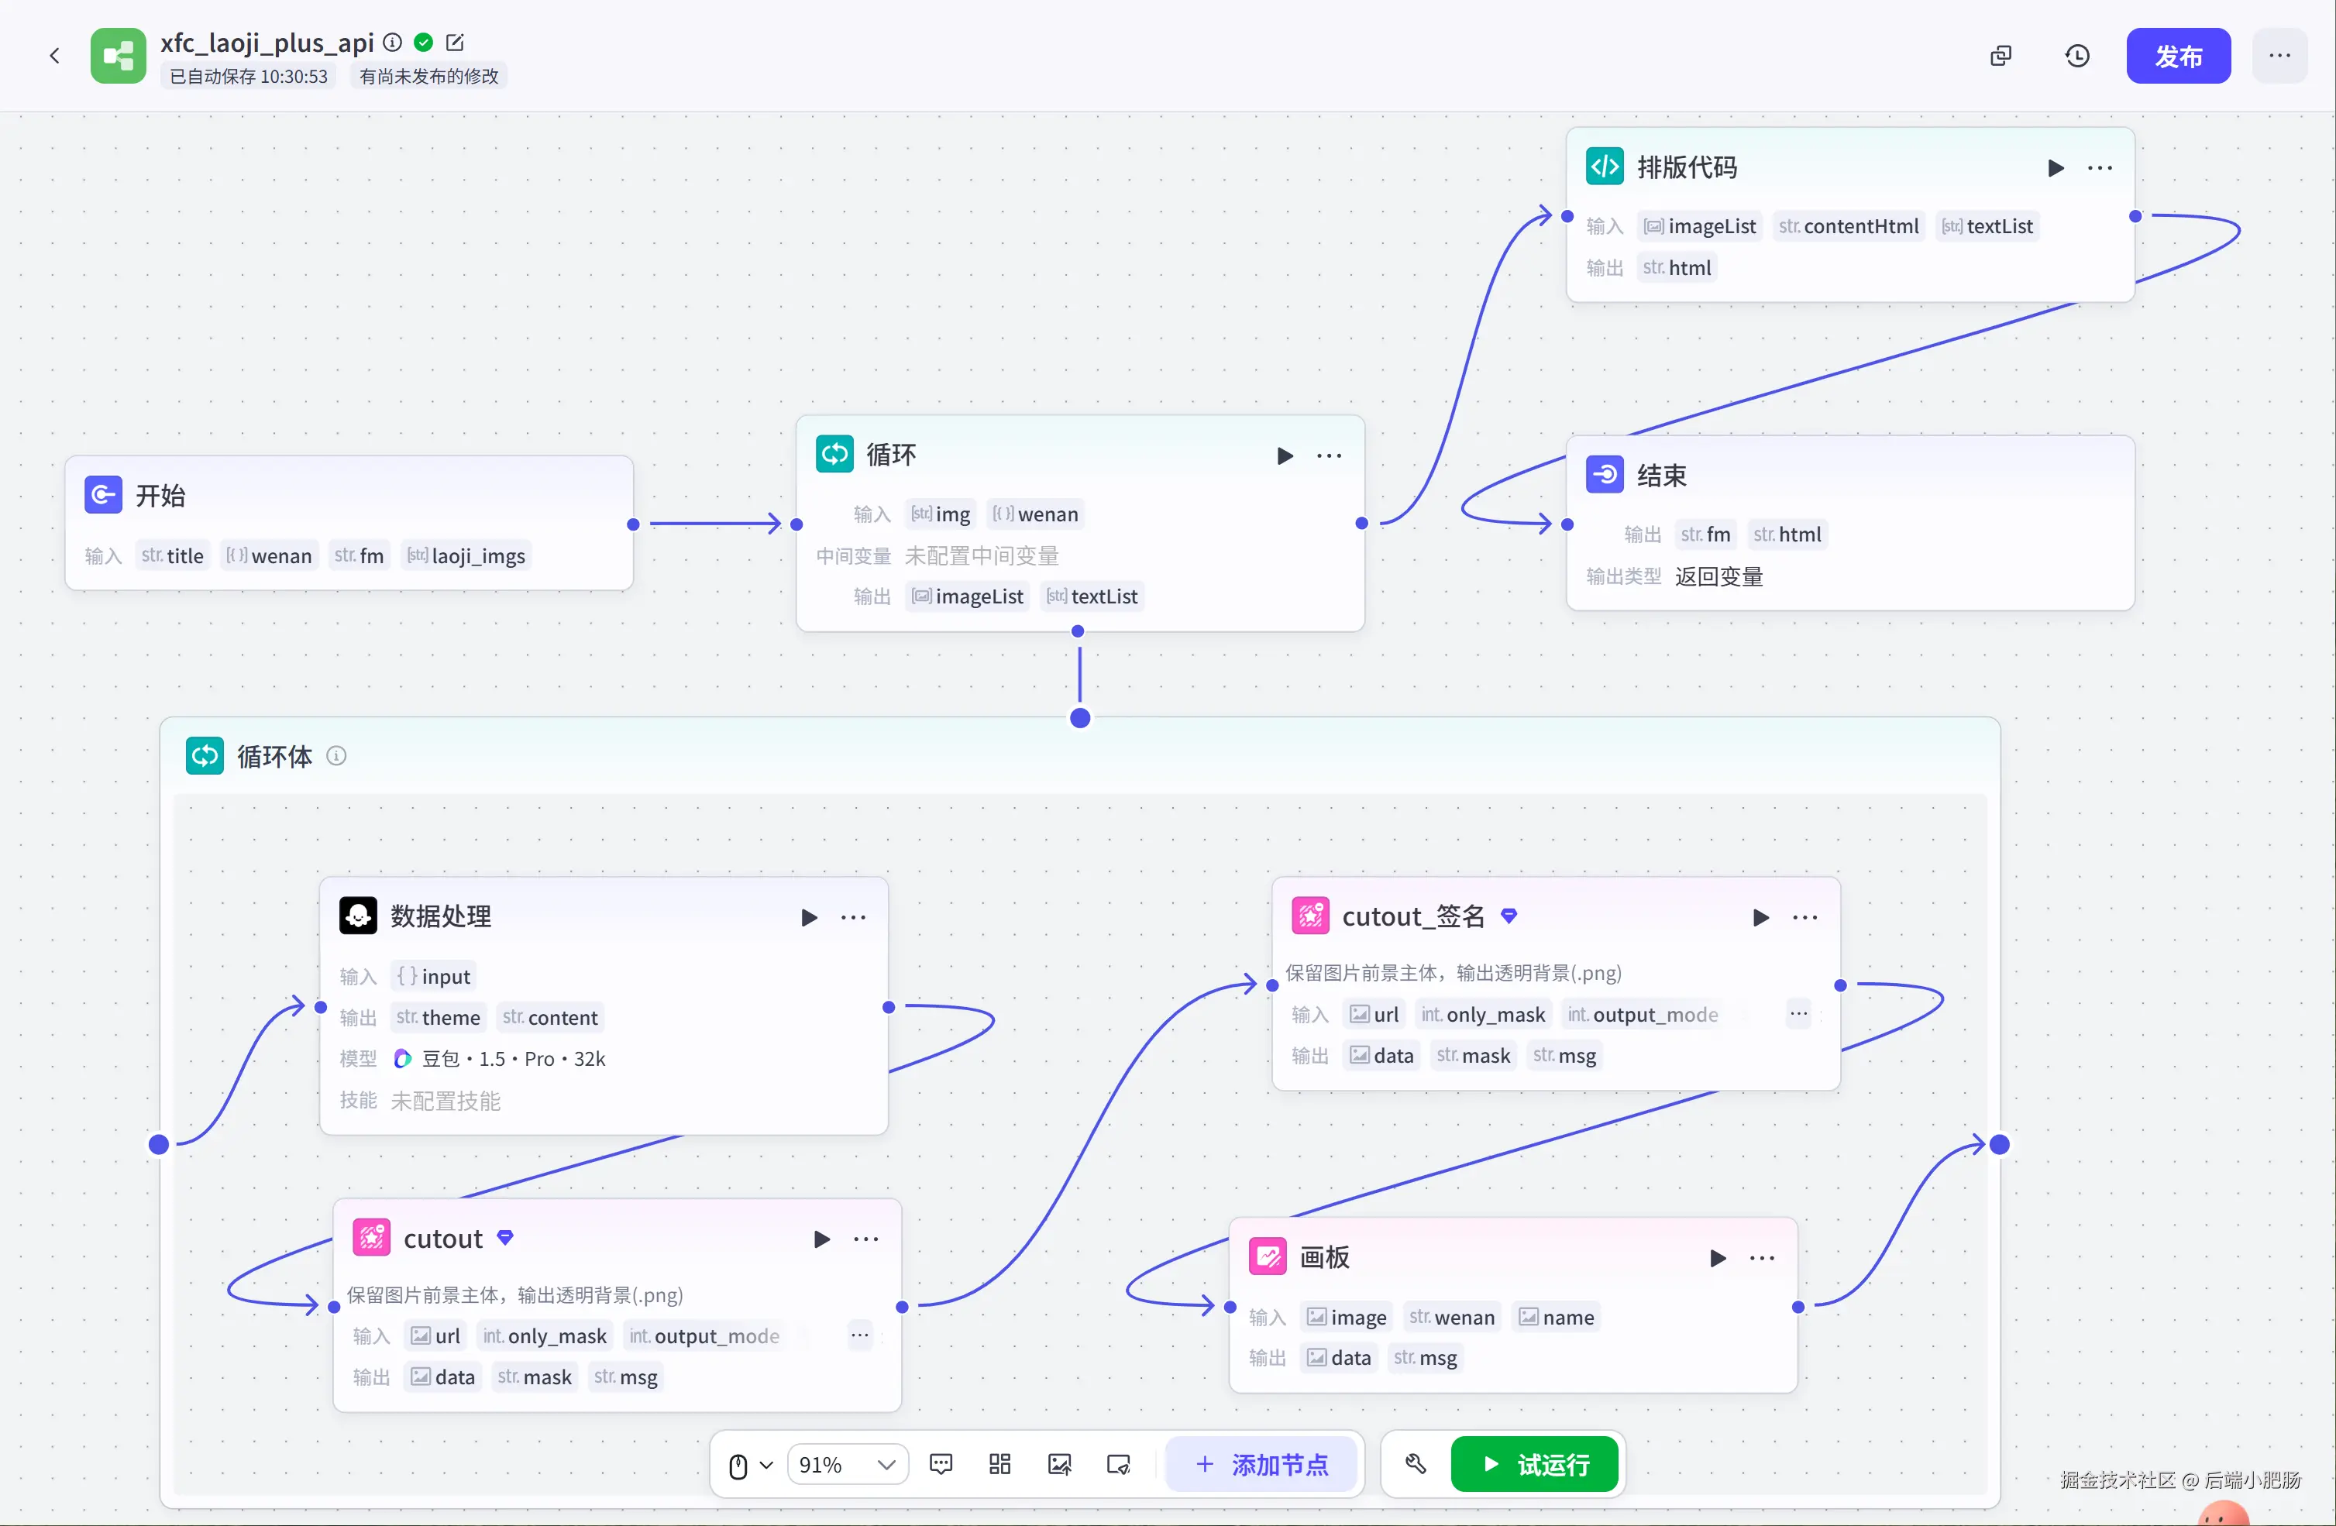Edit the workflow name with pencil icon
The height and width of the screenshot is (1526, 2336).
tap(455, 42)
